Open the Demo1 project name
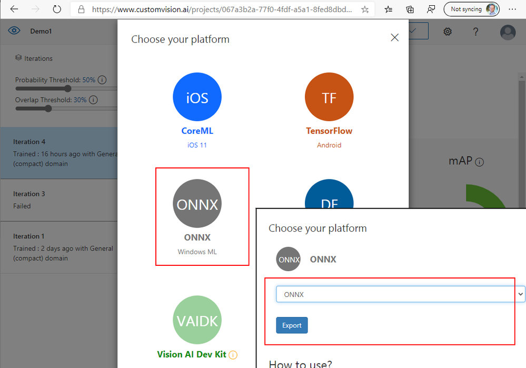The height and width of the screenshot is (368, 526). [x=41, y=31]
